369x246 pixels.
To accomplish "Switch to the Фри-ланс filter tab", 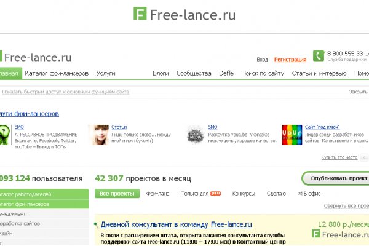I will 158,194.
